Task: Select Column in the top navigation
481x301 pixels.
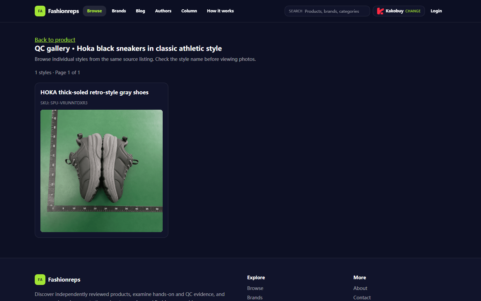Action: (x=189, y=11)
